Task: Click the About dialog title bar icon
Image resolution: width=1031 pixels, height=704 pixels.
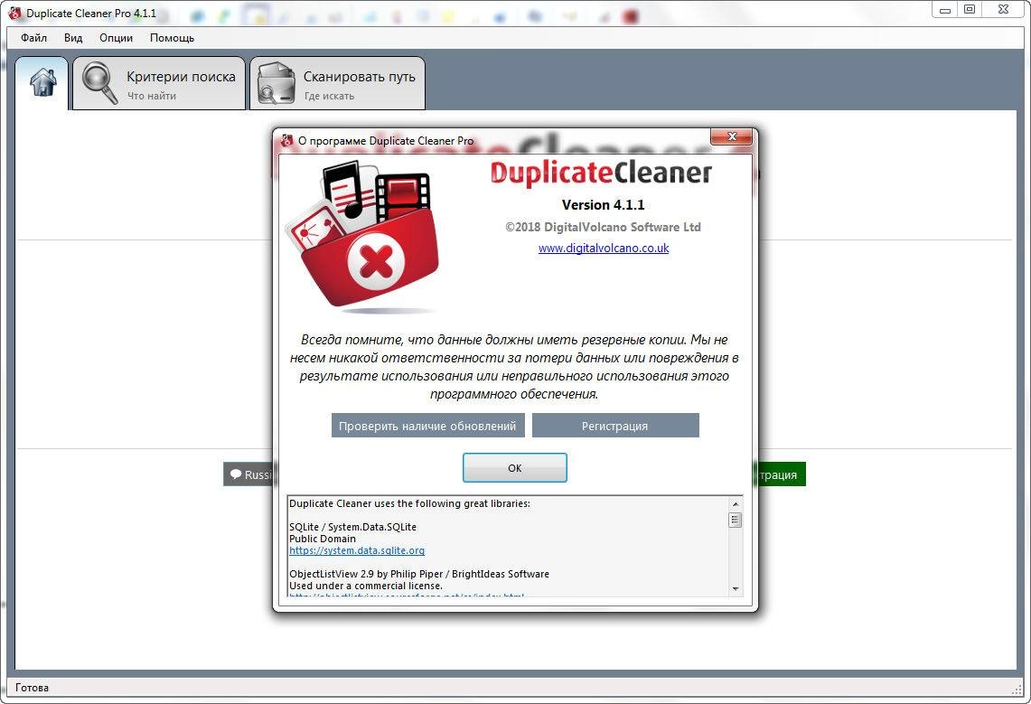Action: click(x=286, y=140)
